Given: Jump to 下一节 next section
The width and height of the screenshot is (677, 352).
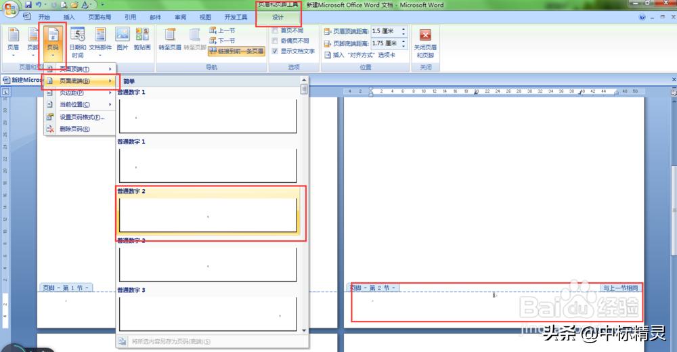Looking at the screenshot, I should (222, 41).
